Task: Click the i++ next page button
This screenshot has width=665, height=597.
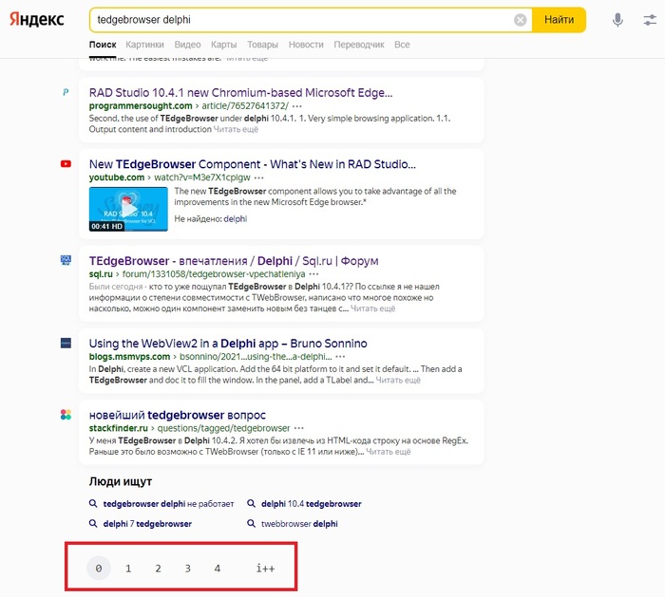Action: pos(265,569)
